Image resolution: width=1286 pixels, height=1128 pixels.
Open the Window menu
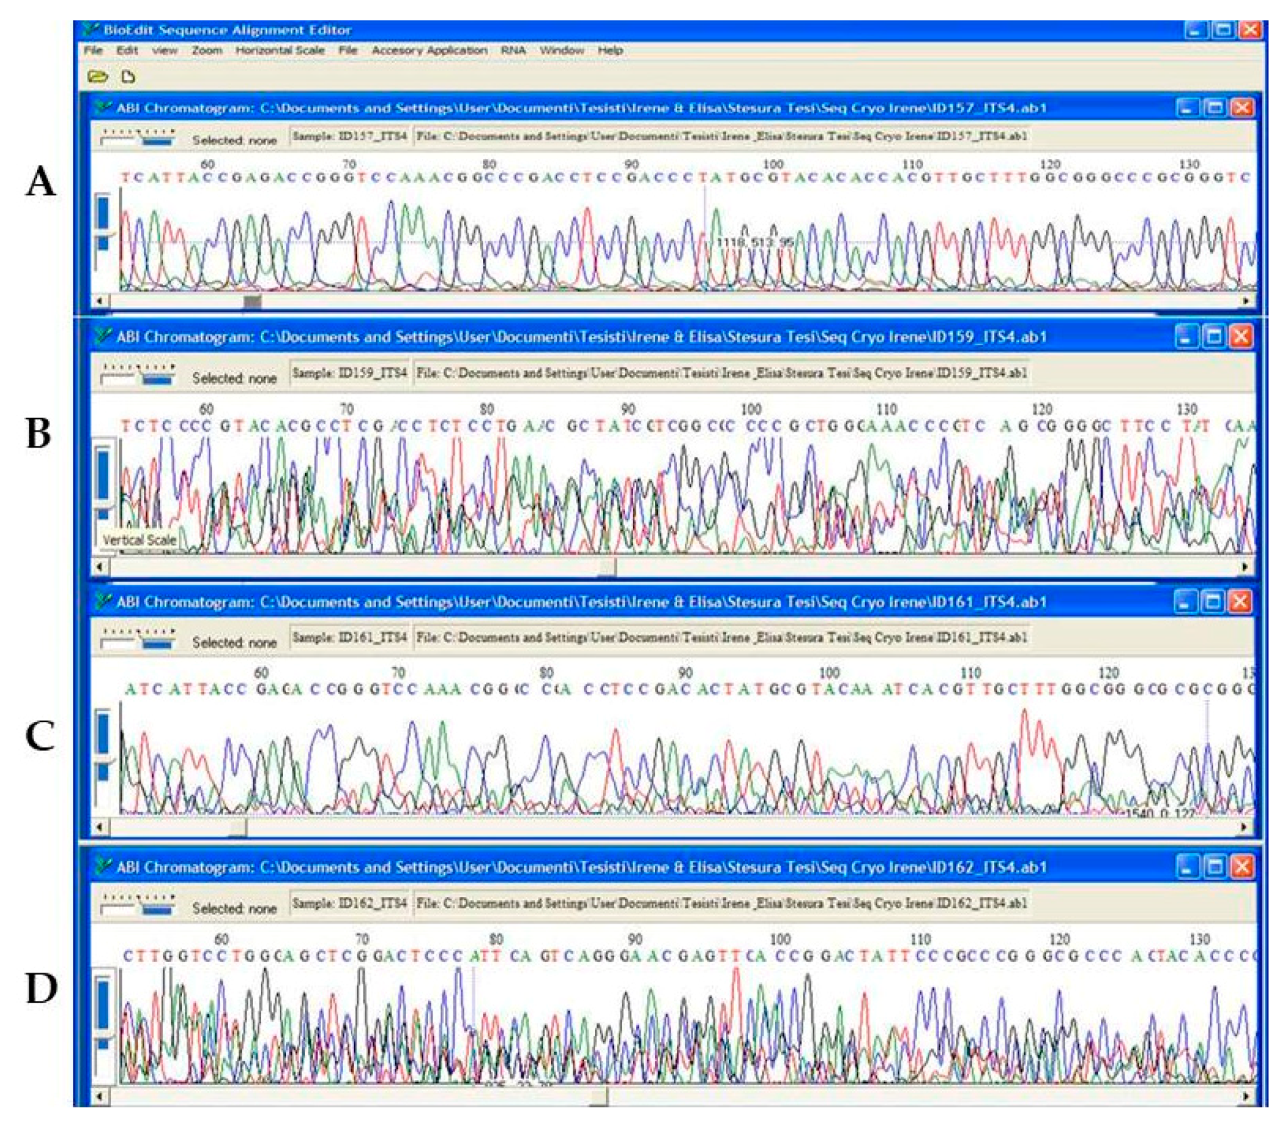tap(561, 50)
